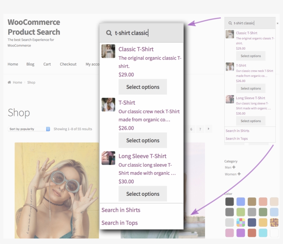Click the magnifier icon in the enlarged search popup
Viewport: 283px width, 244px height.
click(109, 33)
